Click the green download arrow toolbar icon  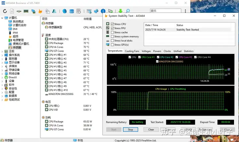click(x=120, y=11)
